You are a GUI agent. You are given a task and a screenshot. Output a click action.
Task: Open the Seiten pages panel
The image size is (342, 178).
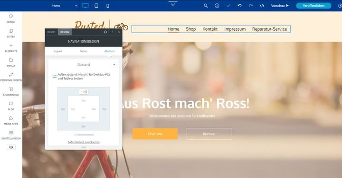pos(11,33)
